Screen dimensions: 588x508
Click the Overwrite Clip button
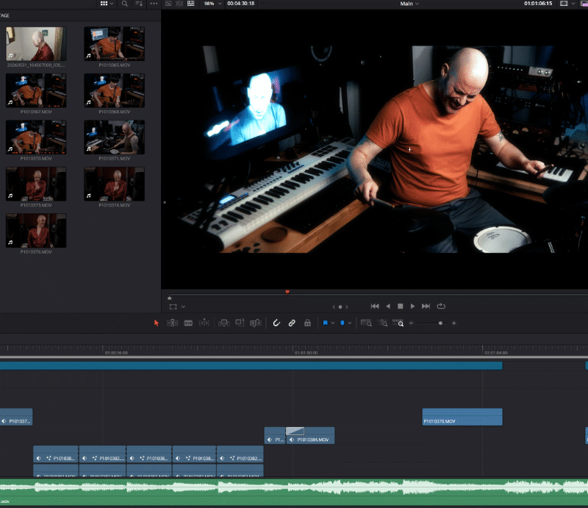point(240,323)
